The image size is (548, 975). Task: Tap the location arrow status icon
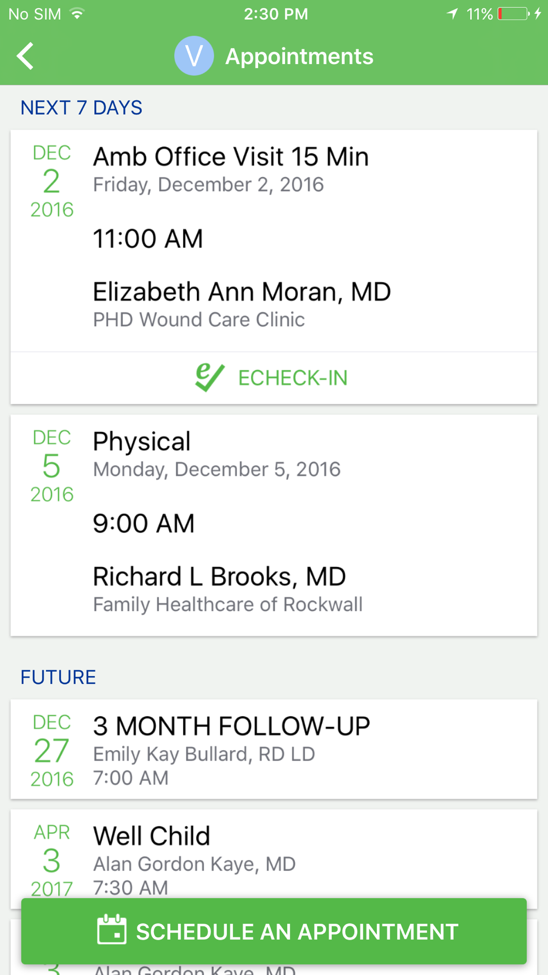pyautogui.click(x=452, y=14)
